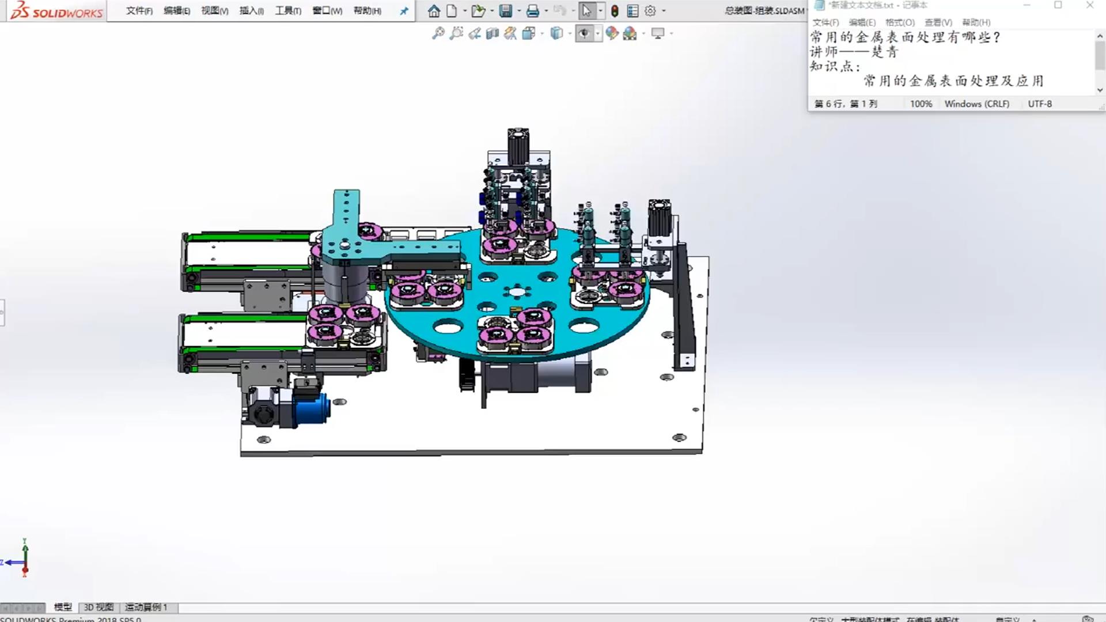
Task: Switch to the 运动算例 1 tab
Action: coord(146,607)
